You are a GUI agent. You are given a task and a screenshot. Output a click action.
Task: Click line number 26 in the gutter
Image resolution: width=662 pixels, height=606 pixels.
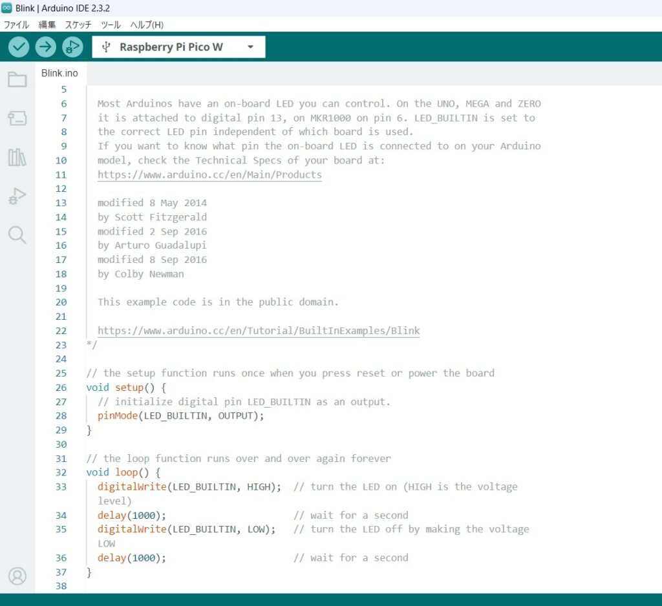tap(61, 388)
